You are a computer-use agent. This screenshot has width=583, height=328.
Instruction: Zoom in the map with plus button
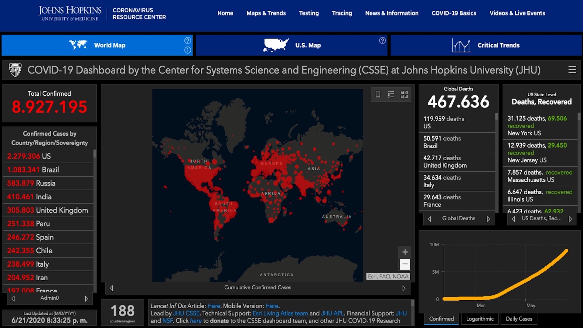(405, 252)
